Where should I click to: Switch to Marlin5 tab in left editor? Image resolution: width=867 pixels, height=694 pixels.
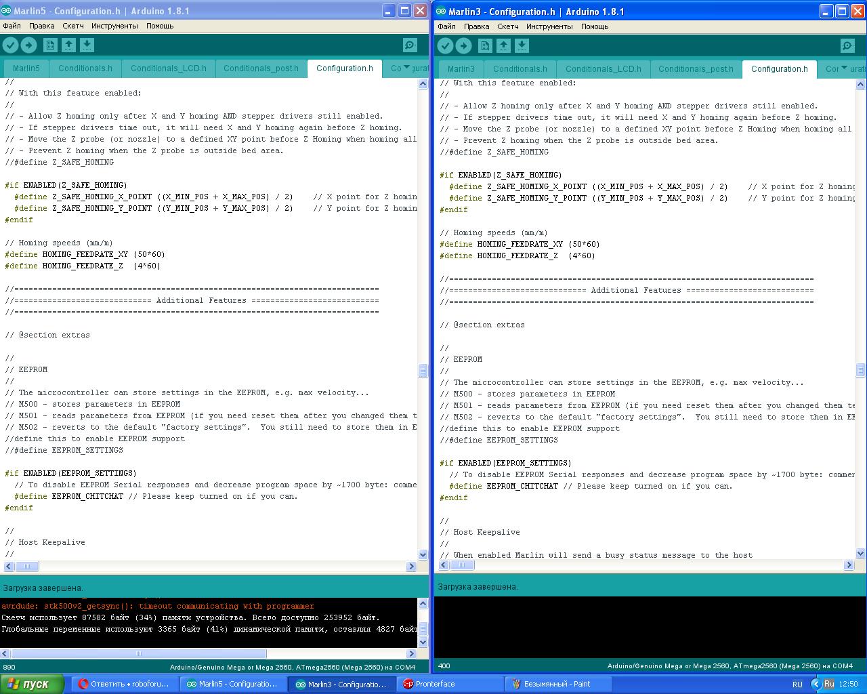(26, 68)
